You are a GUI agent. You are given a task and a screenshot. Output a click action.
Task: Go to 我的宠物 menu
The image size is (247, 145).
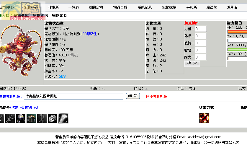[x=96, y=7]
